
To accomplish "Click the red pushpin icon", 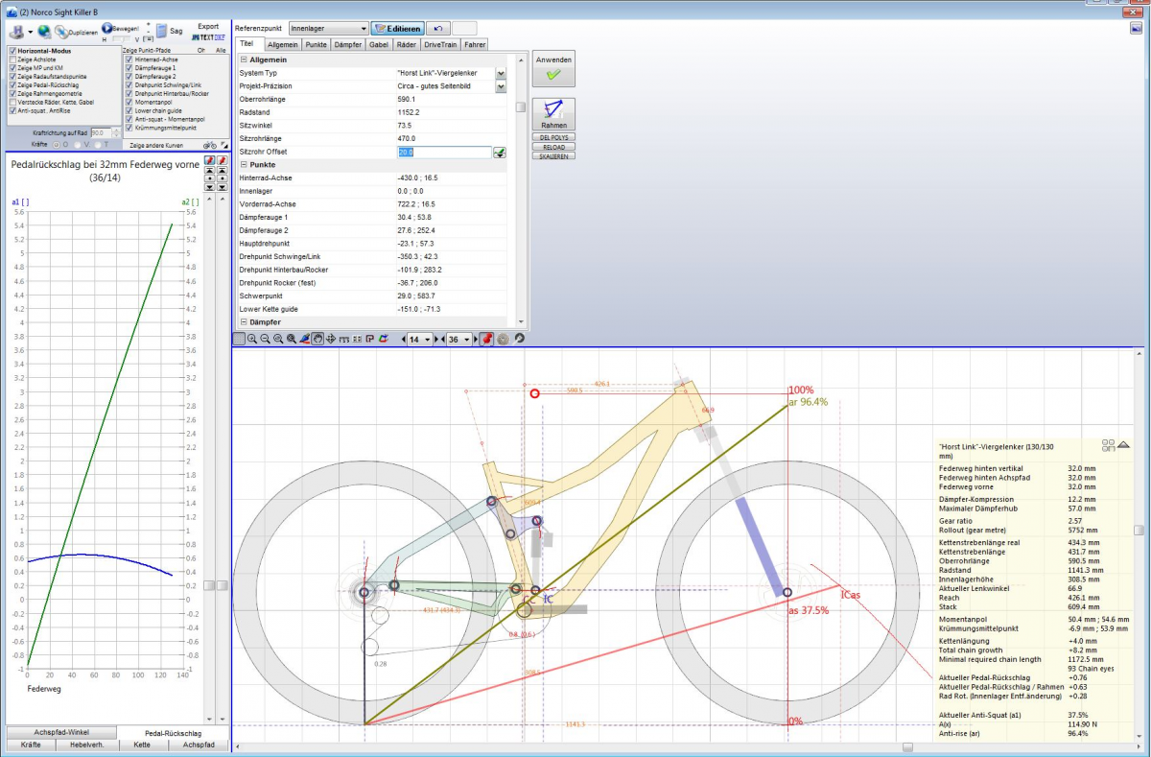I will [486, 340].
